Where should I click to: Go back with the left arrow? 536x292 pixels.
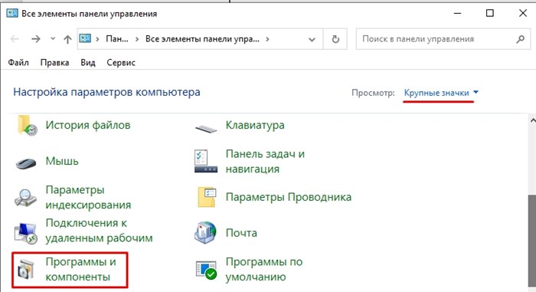(15, 39)
